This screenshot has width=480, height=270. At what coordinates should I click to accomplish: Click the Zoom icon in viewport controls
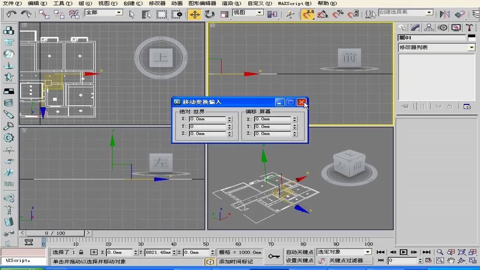pyautogui.click(x=439, y=252)
